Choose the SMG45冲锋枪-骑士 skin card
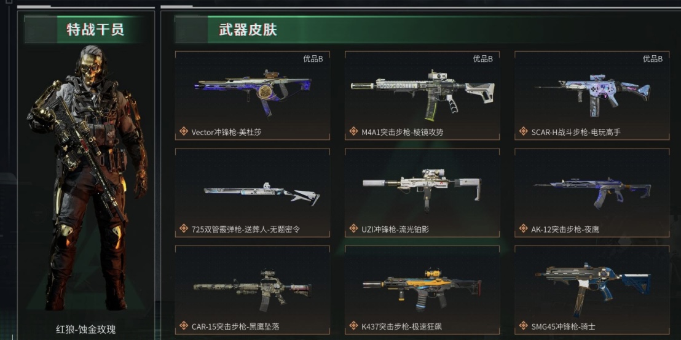 592,290
